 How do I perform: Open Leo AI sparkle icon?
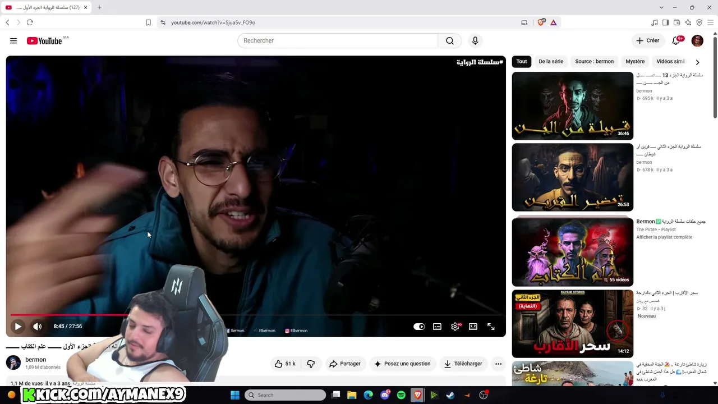click(x=688, y=22)
